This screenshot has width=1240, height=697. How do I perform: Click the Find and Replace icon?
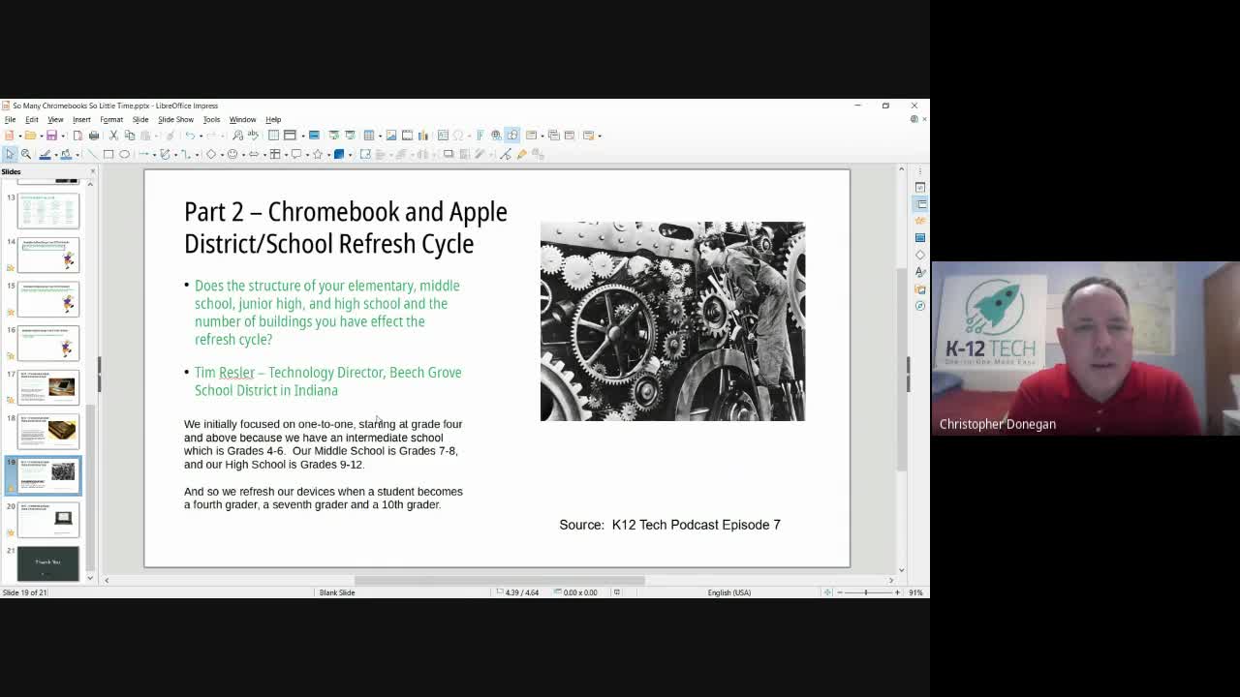[237, 136]
